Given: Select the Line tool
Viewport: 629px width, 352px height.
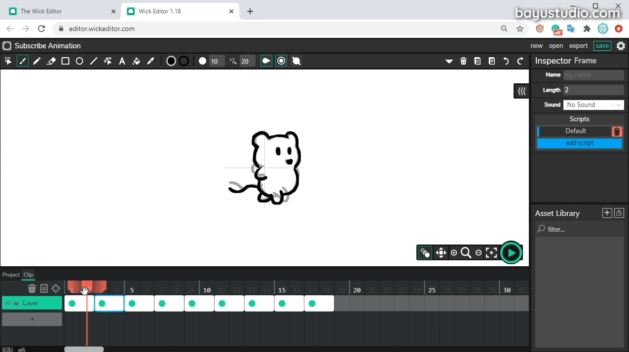Looking at the screenshot, I should coord(93,61).
